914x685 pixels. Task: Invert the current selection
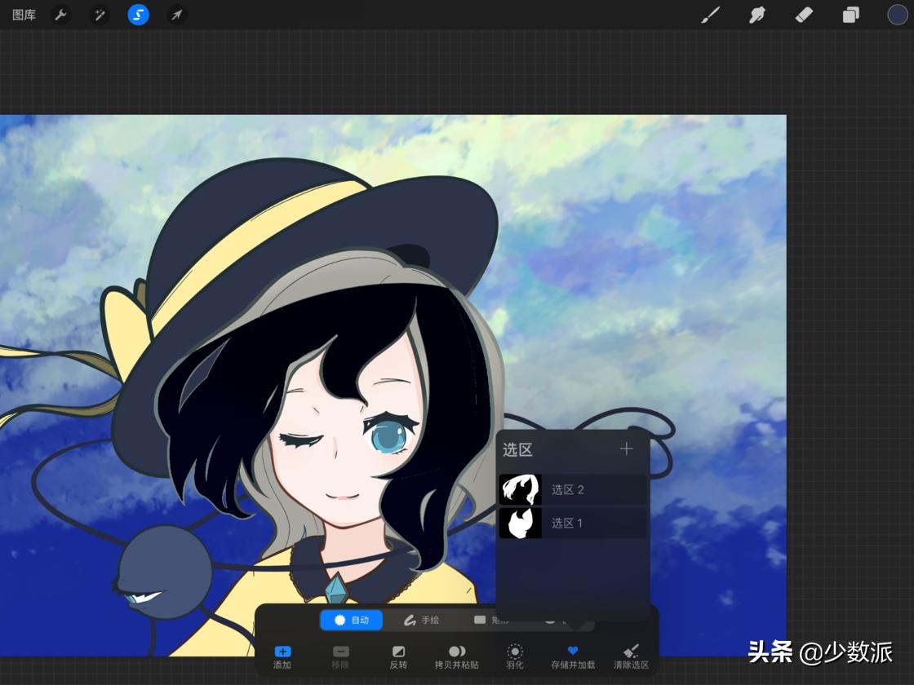point(398,656)
